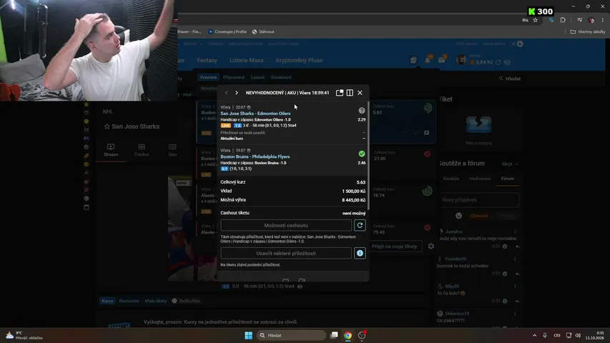Open more options for Niky35 post

tap(515, 286)
